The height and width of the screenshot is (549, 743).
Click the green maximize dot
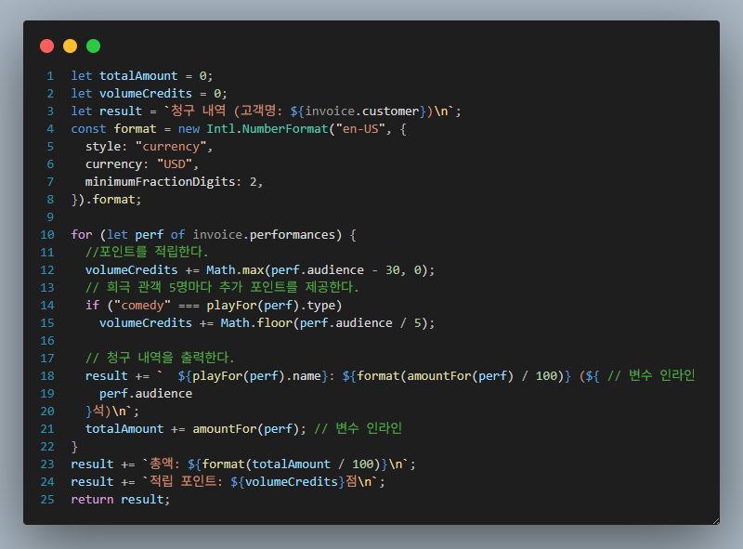pos(94,46)
